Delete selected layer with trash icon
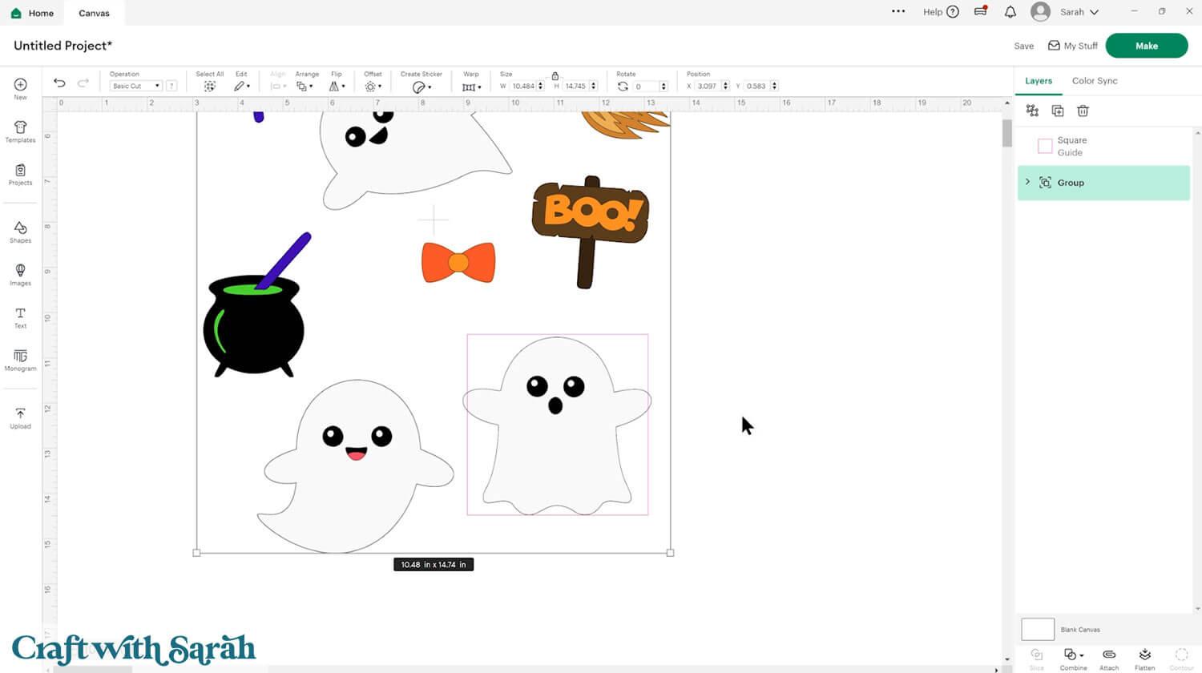The height and width of the screenshot is (673, 1202). click(x=1083, y=111)
